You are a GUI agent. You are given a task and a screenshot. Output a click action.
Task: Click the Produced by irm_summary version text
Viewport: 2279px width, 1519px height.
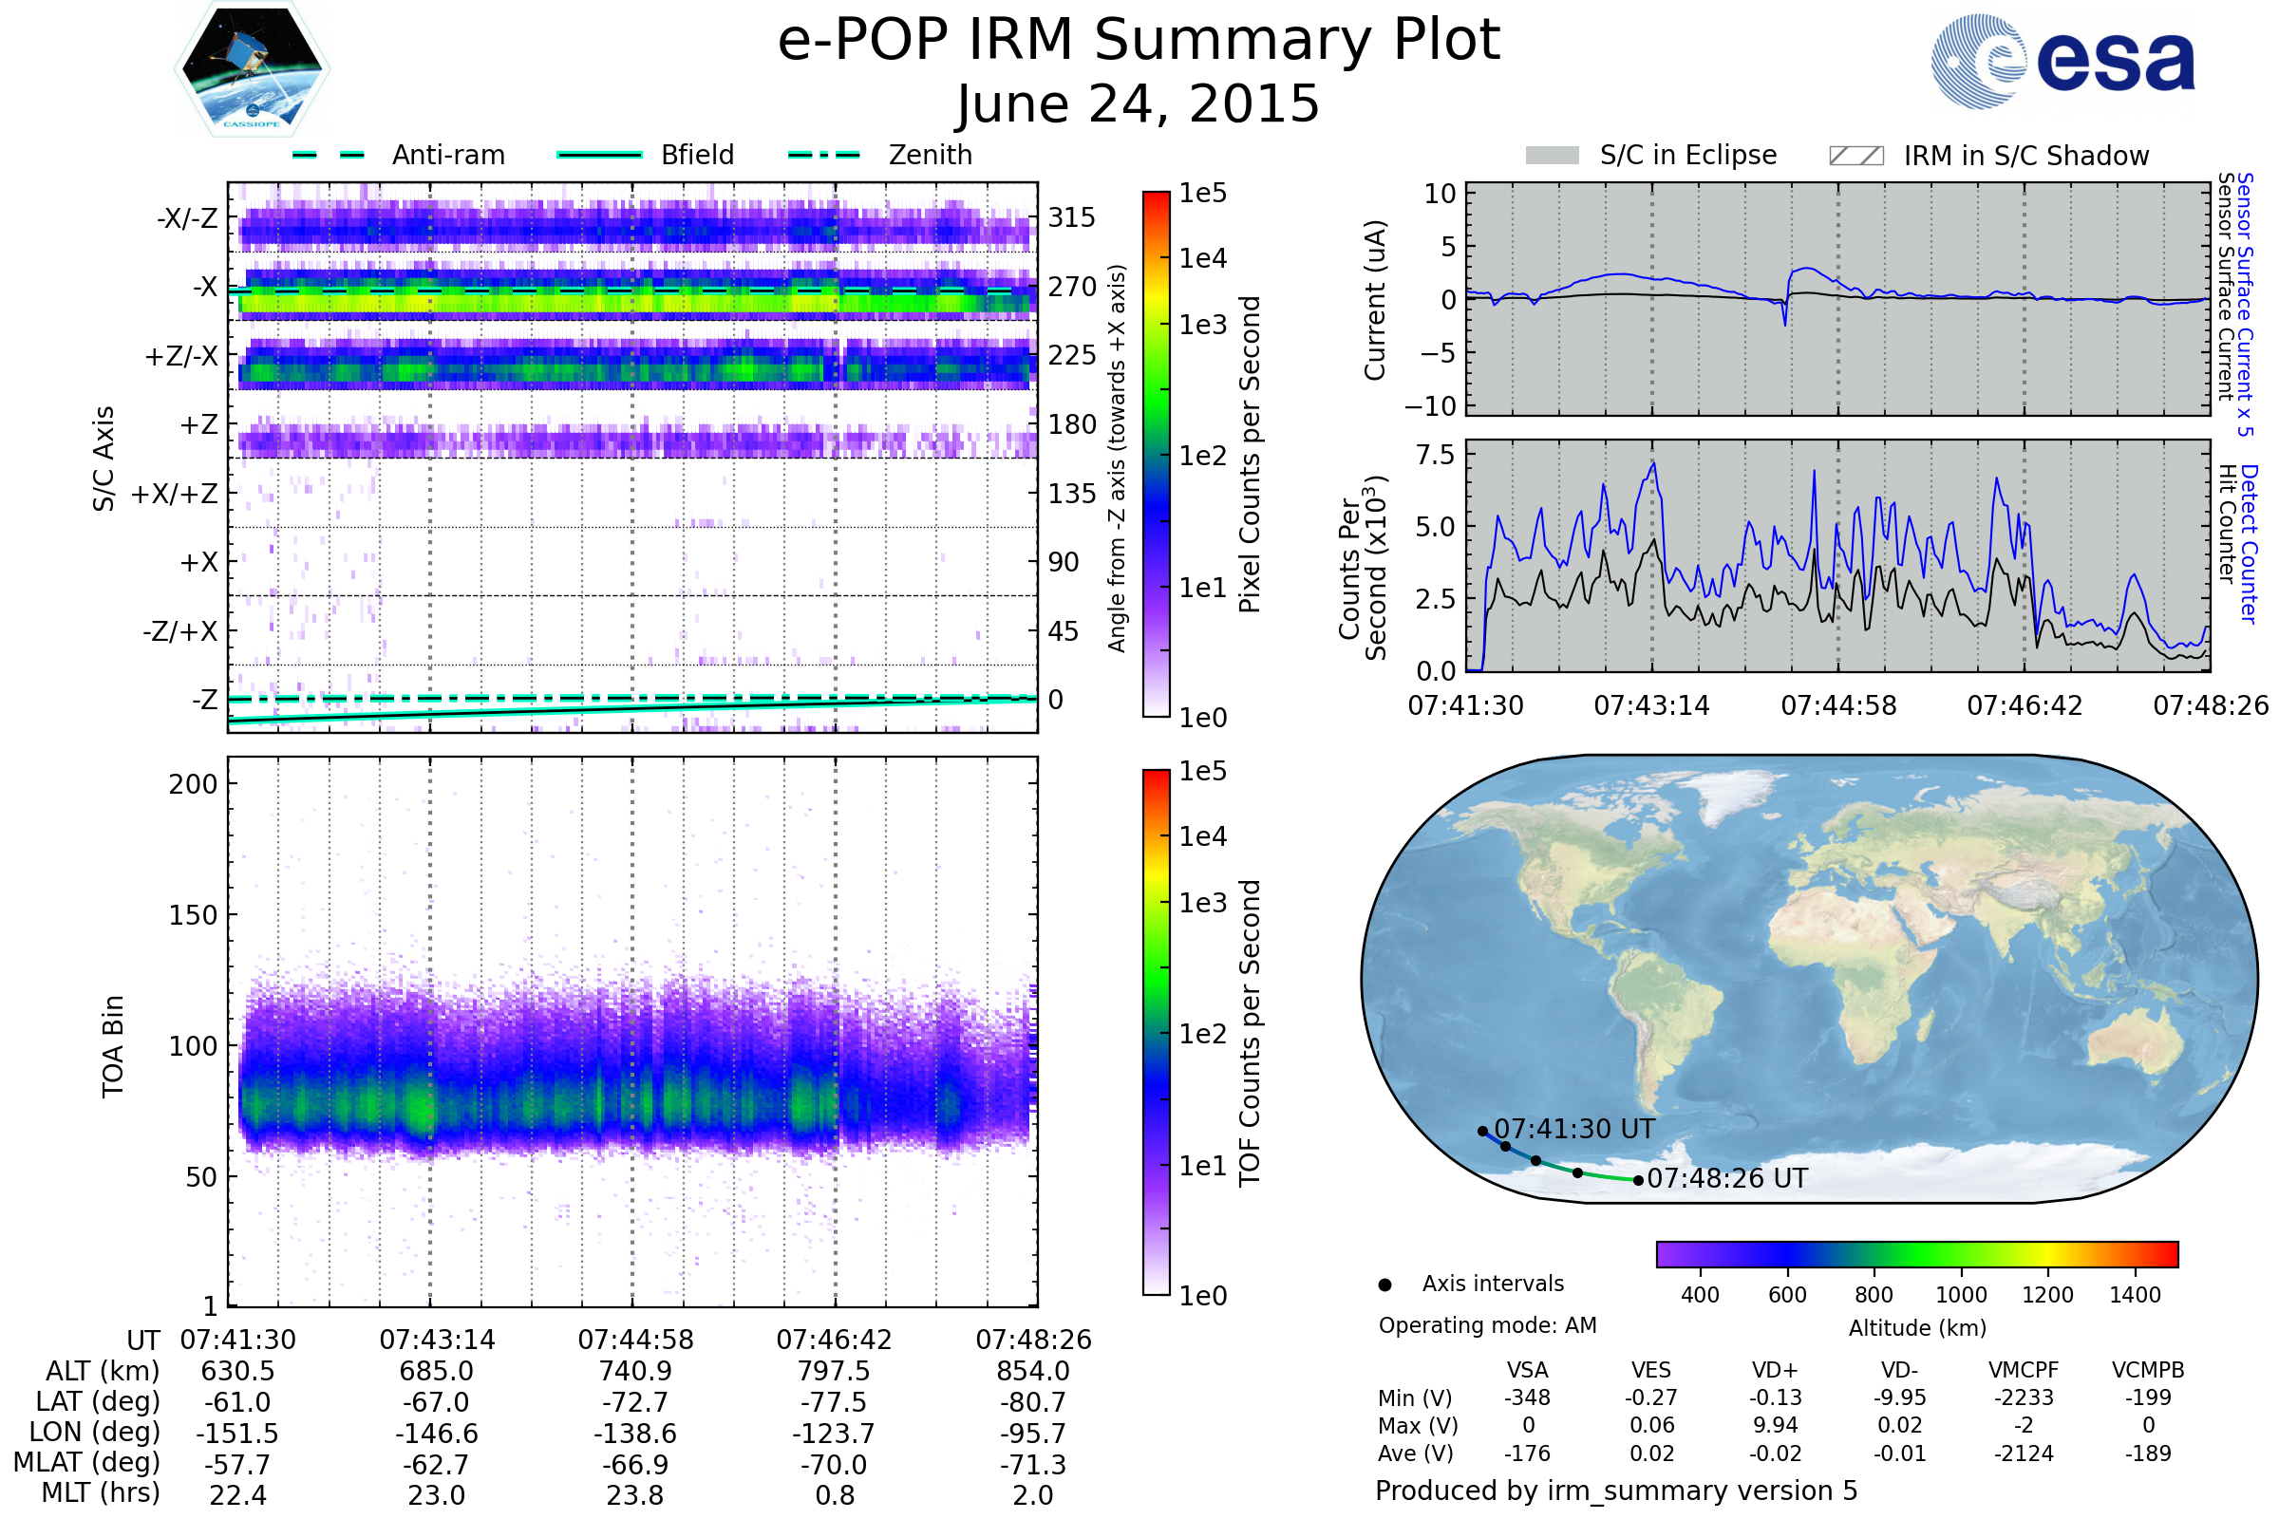1616,1490
